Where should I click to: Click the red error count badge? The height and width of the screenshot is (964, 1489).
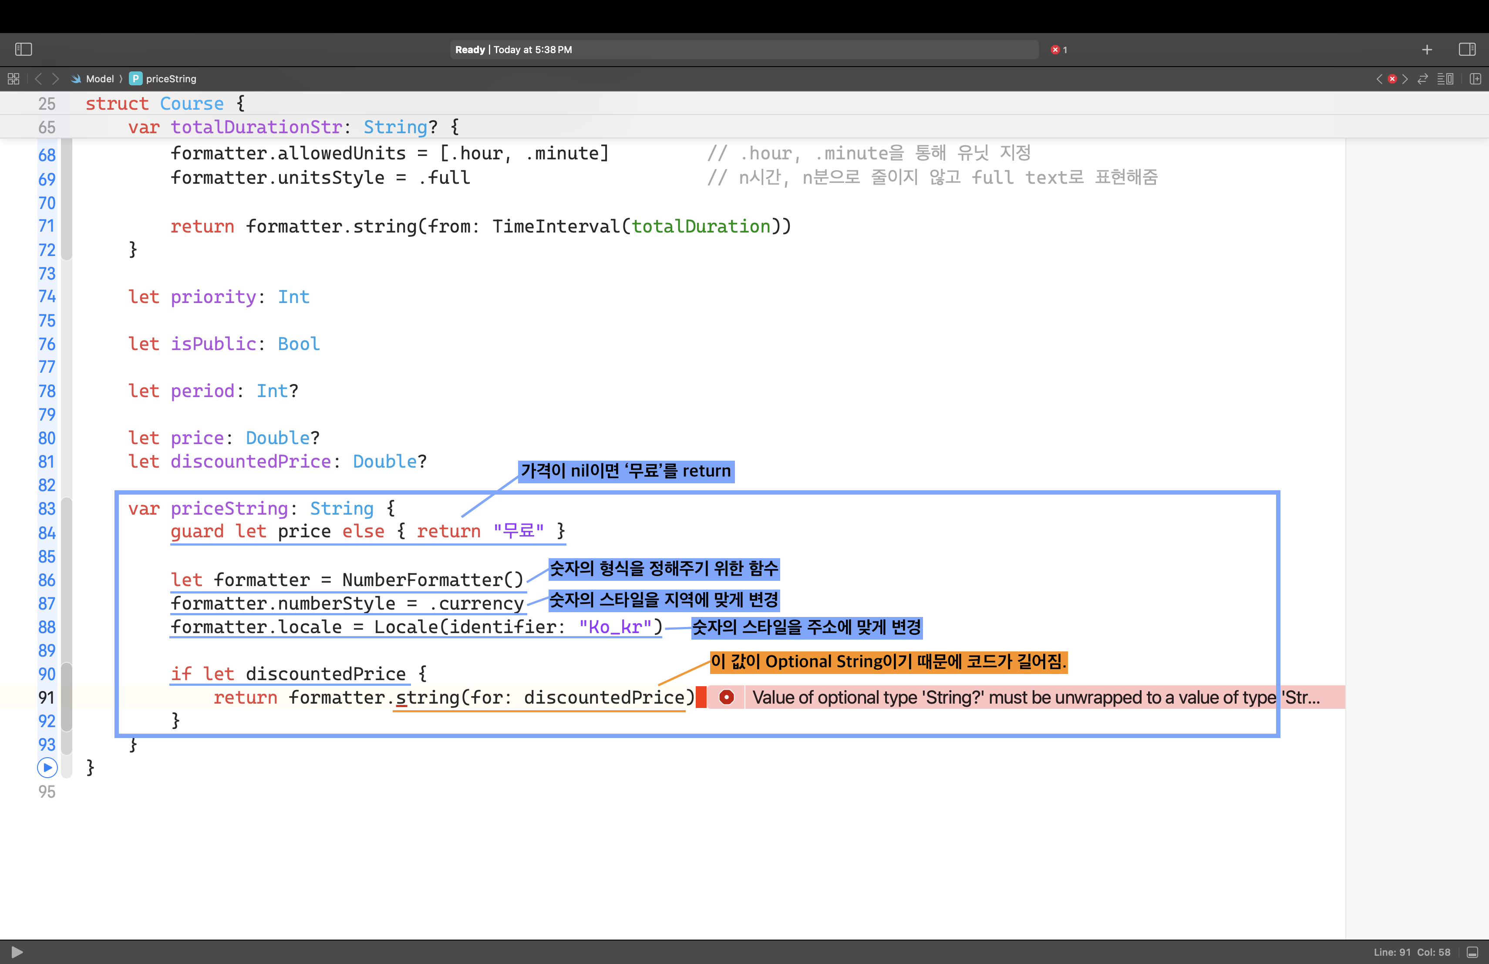coord(1058,50)
